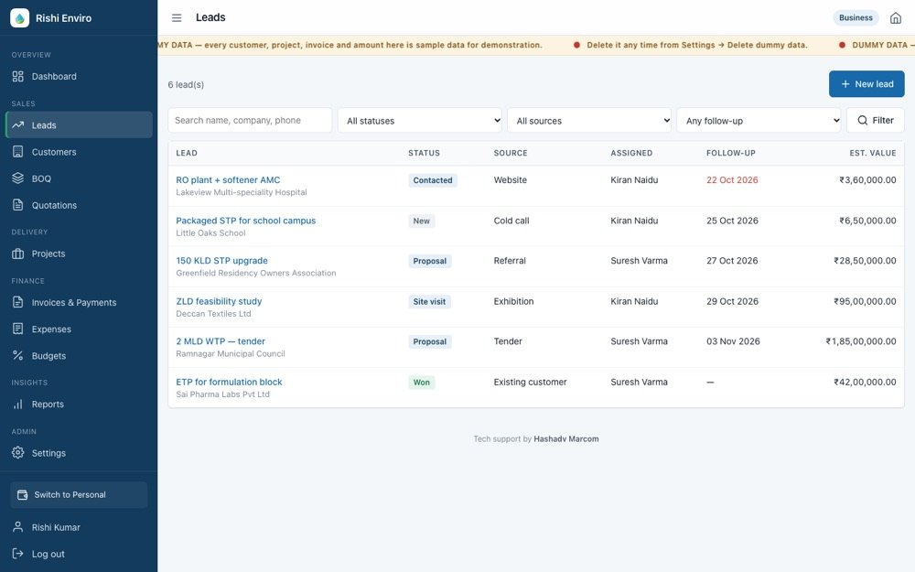915x572 pixels.
Task: Open the BOQ section
Action: [x=79, y=178]
